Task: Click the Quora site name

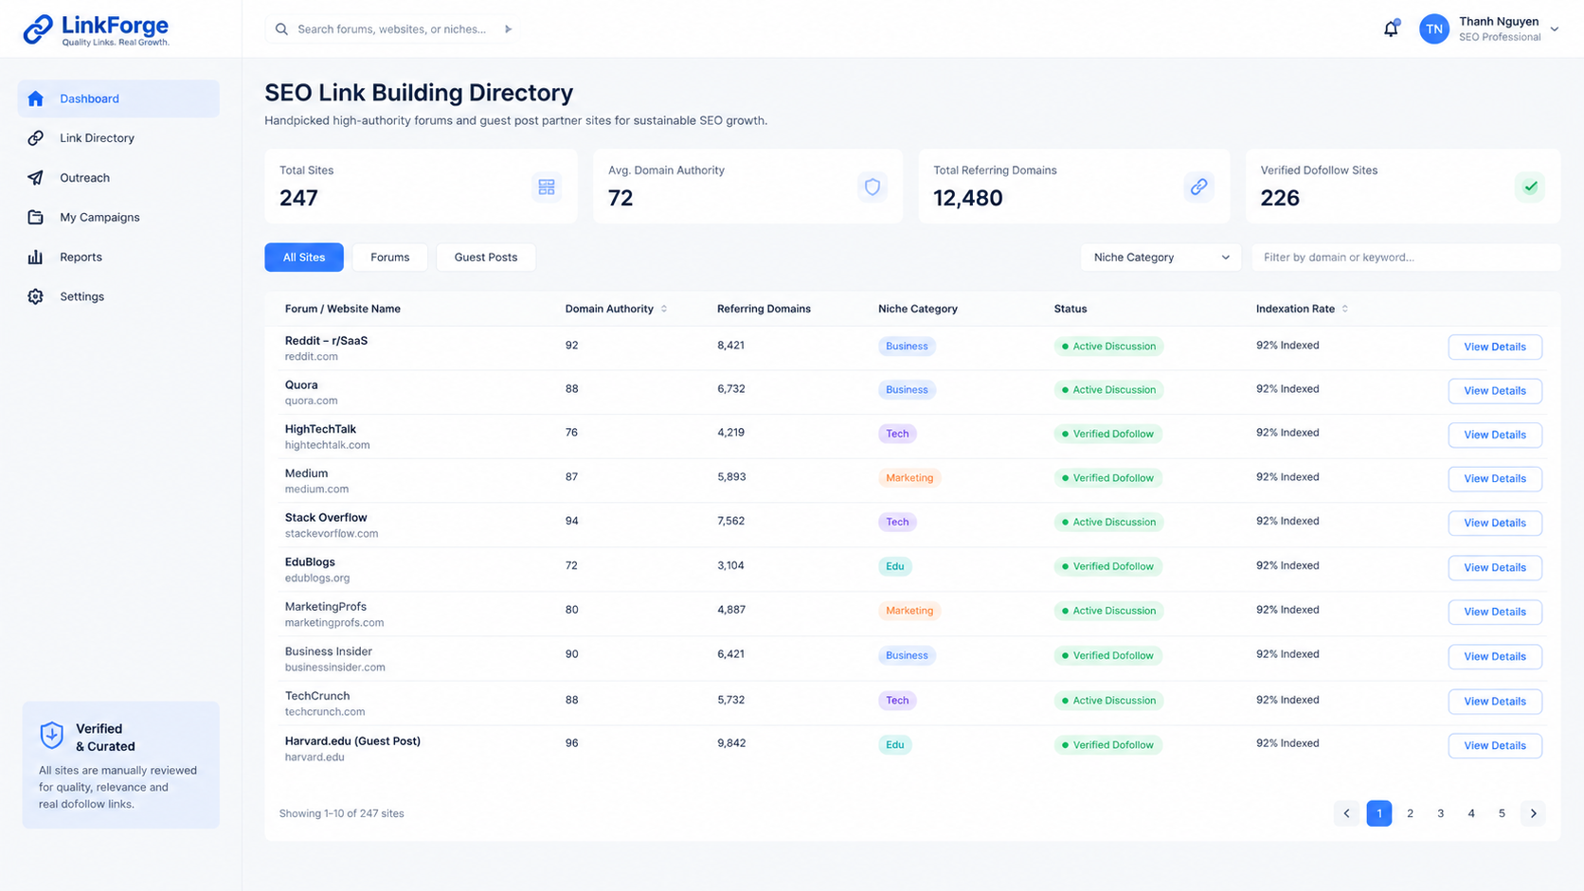Action: pyautogui.click(x=301, y=385)
